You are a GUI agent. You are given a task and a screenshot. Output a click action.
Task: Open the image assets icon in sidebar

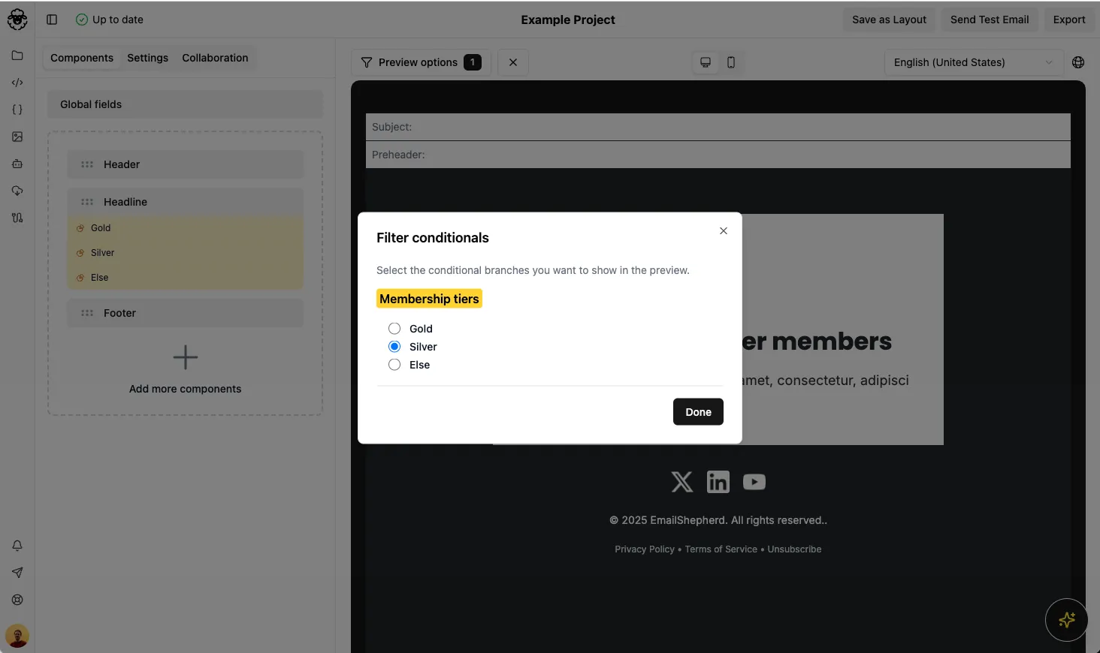point(17,137)
